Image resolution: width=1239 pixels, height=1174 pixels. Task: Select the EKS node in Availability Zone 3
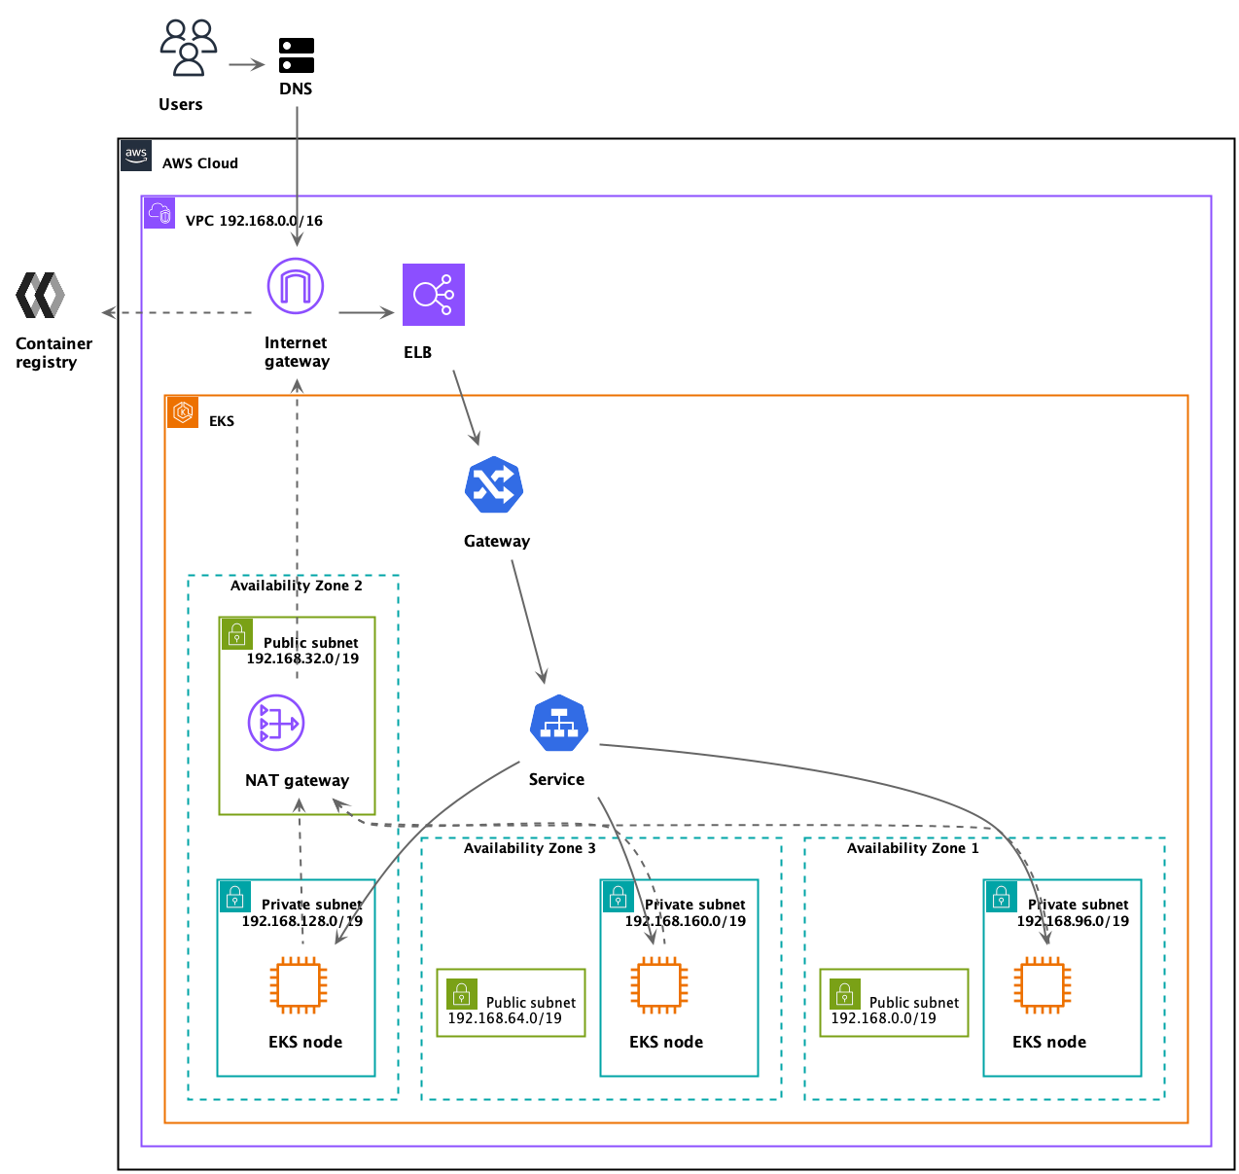(x=657, y=985)
